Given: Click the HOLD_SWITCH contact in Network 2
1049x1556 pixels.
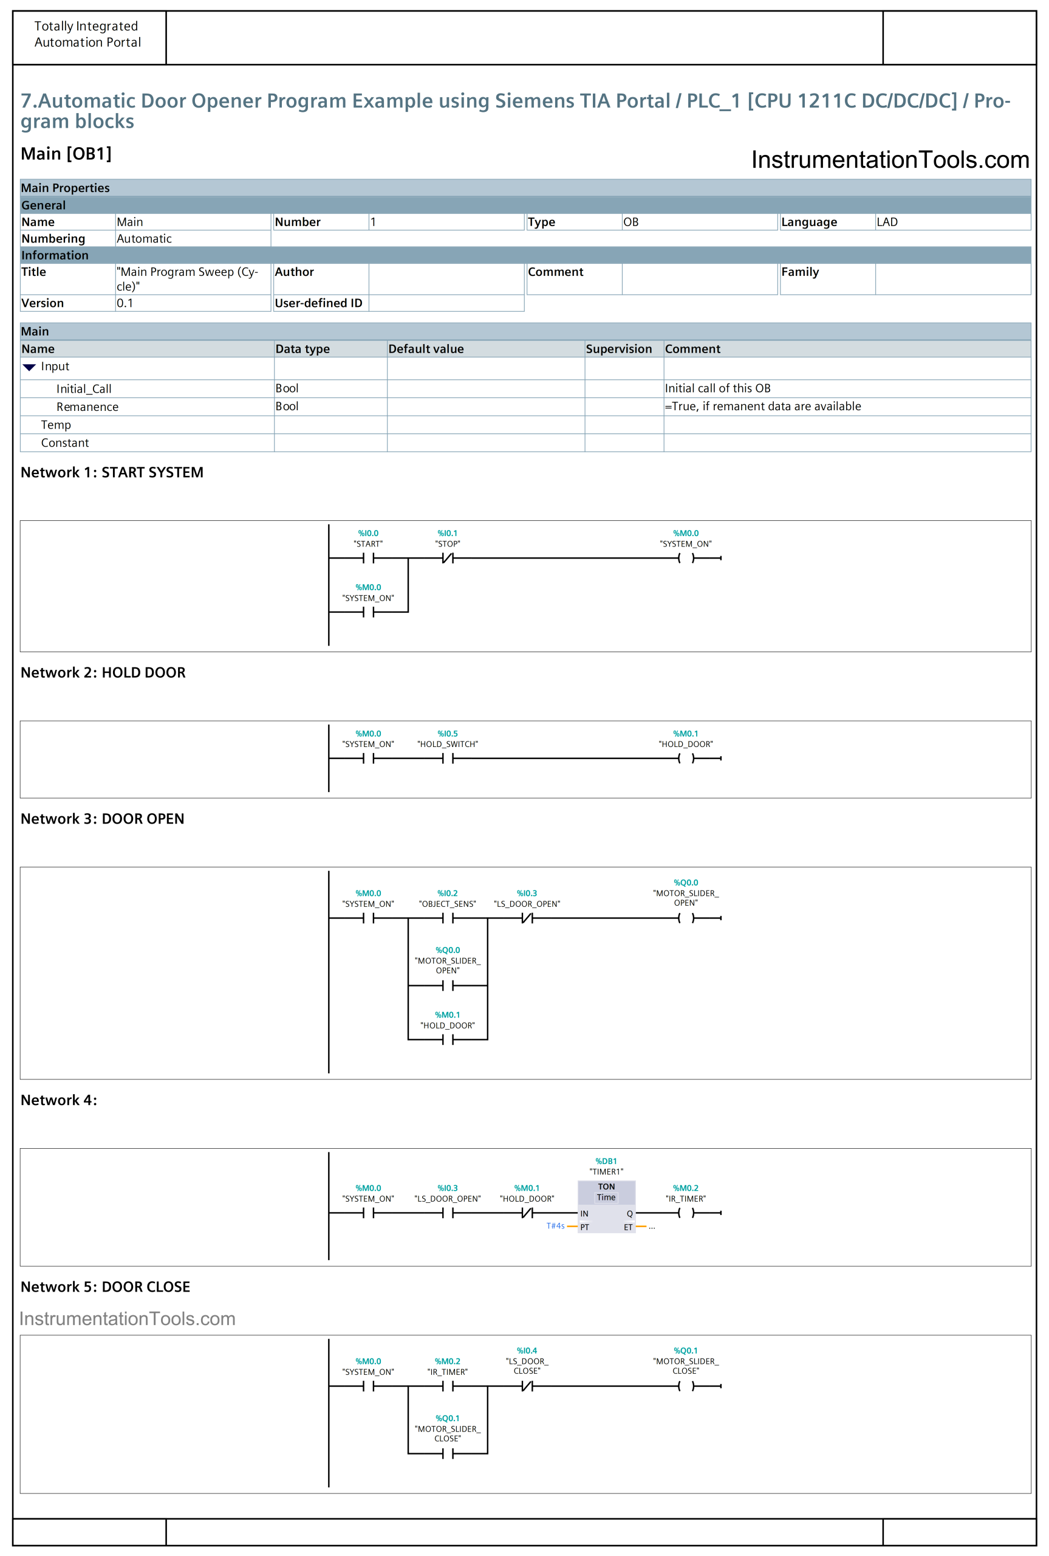Looking at the screenshot, I should [448, 759].
